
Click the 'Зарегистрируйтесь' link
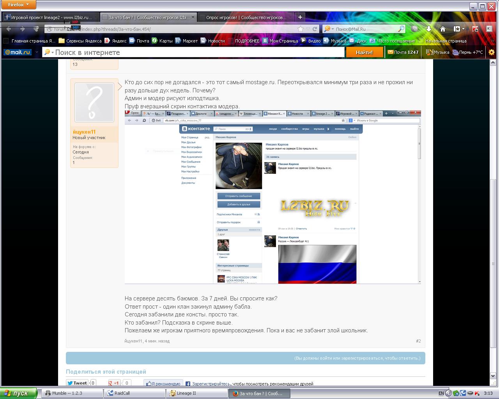211,384
